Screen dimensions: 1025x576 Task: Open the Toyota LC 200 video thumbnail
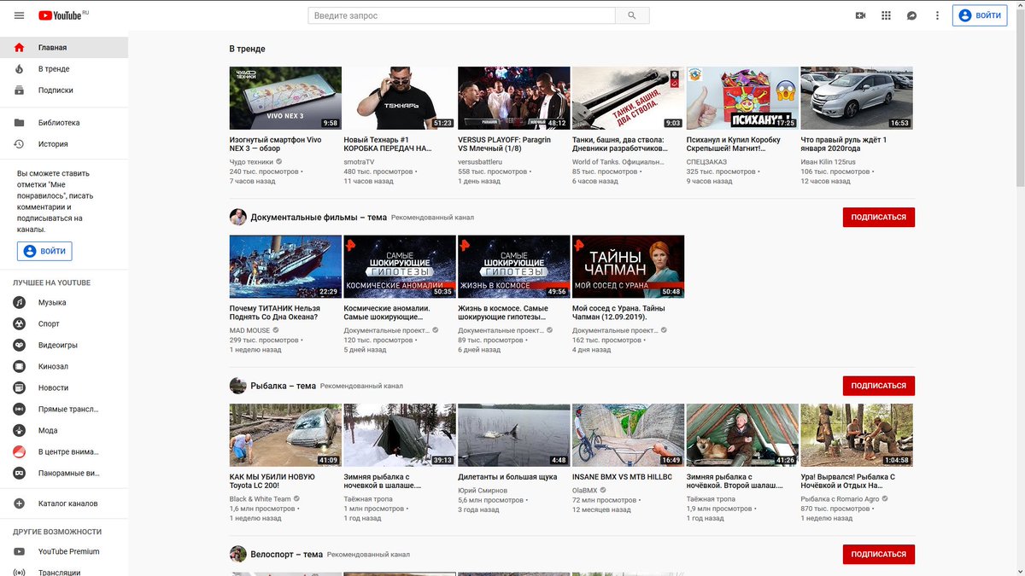coord(285,435)
